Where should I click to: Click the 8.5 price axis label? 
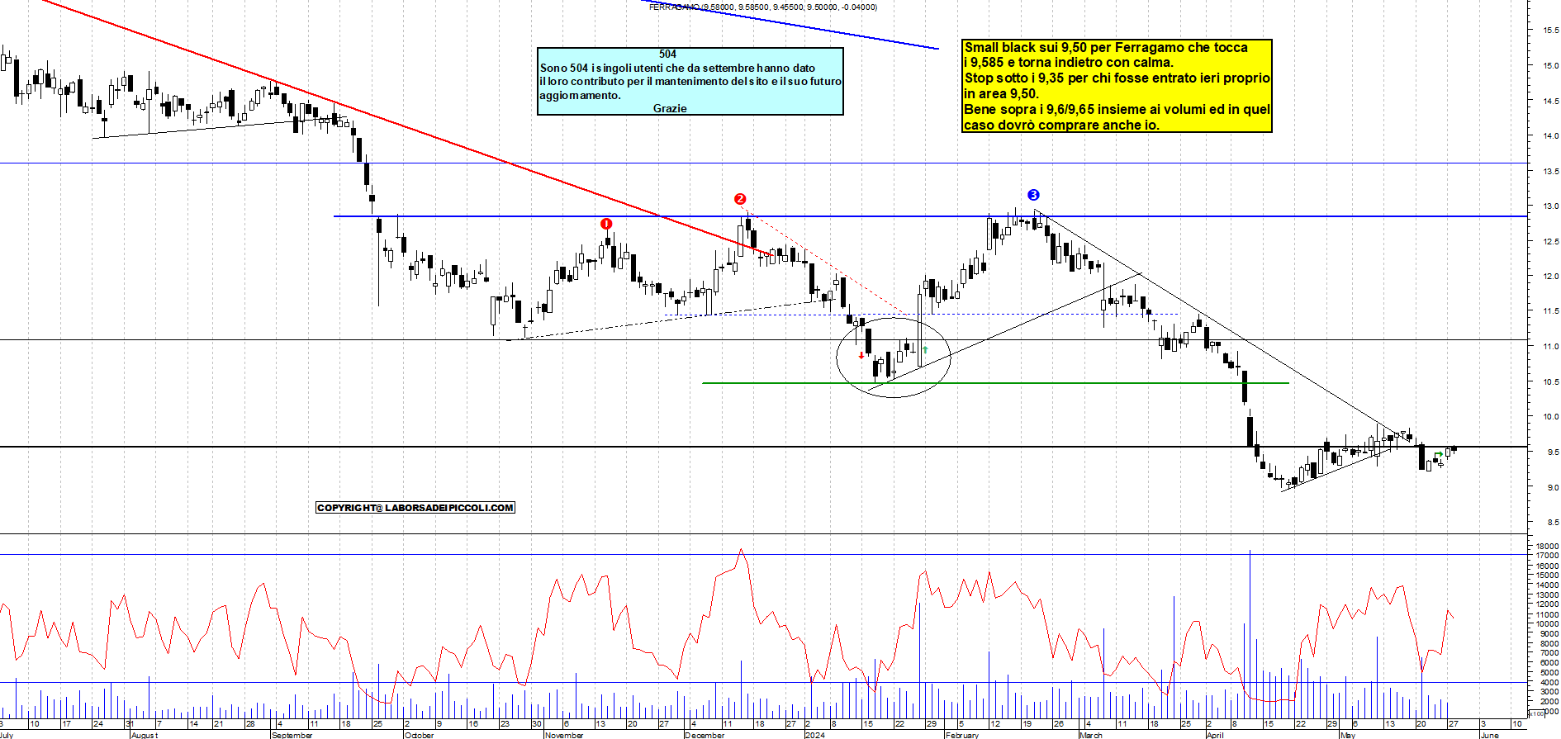1553,522
